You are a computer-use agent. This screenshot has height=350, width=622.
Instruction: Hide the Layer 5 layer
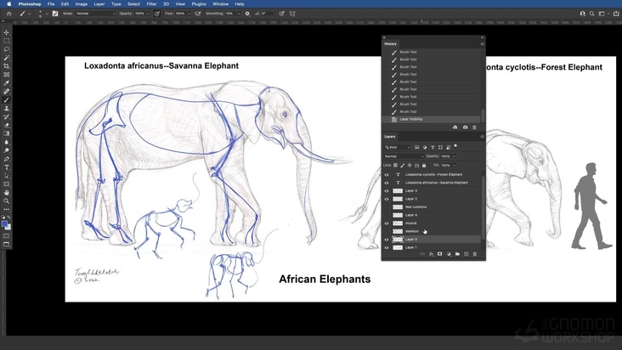click(x=387, y=240)
